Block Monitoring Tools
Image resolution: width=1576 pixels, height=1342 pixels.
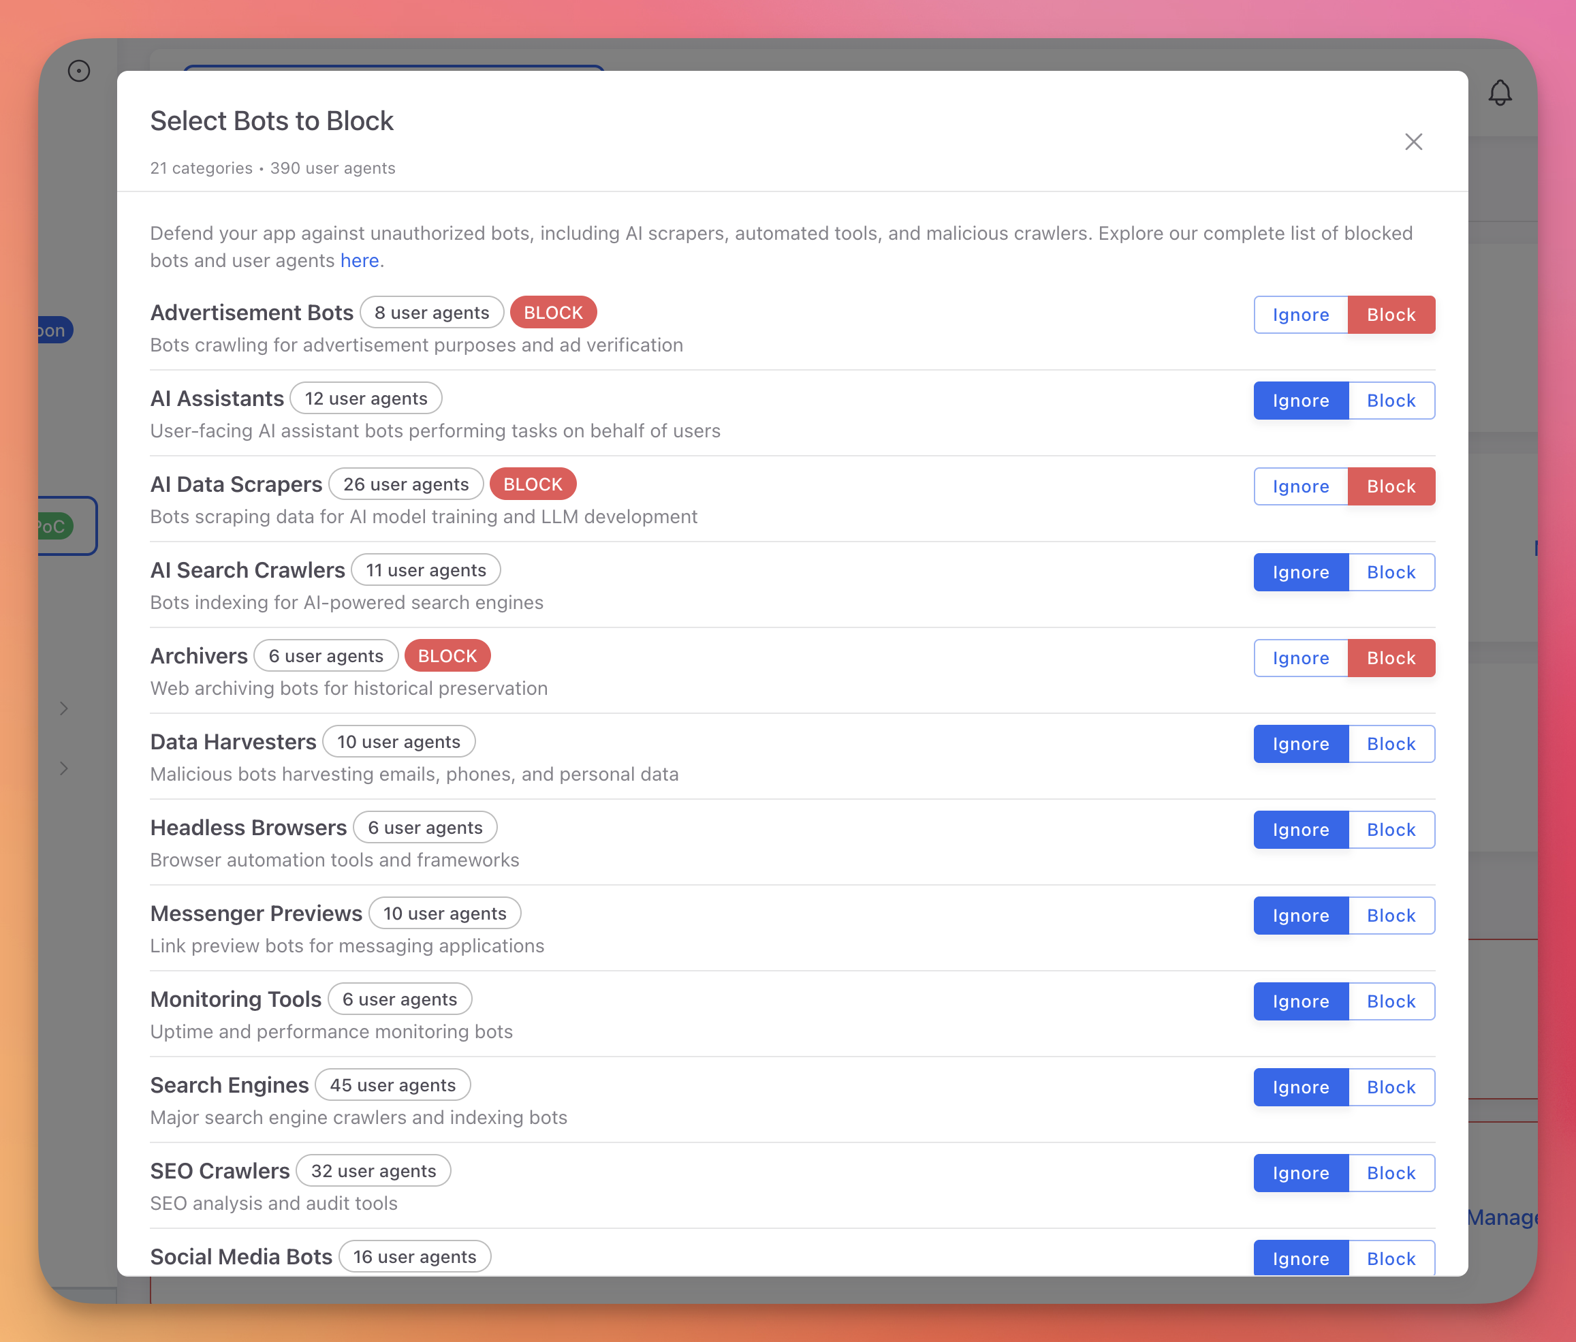point(1391,1001)
